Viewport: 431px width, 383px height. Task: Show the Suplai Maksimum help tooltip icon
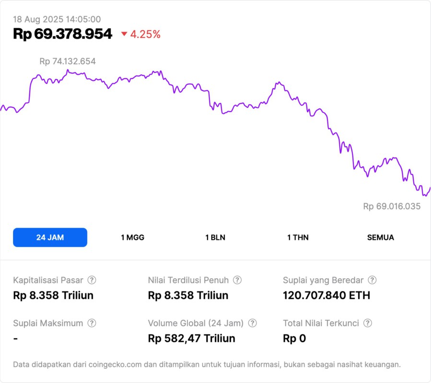(x=92, y=323)
